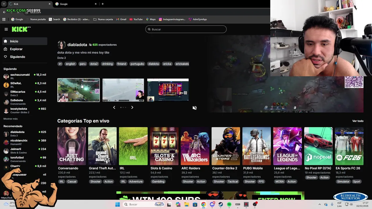The height and width of the screenshot is (209, 372).
Task: Click the Buscar search field on Kick
Action: pyautogui.click(x=186, y=29)
